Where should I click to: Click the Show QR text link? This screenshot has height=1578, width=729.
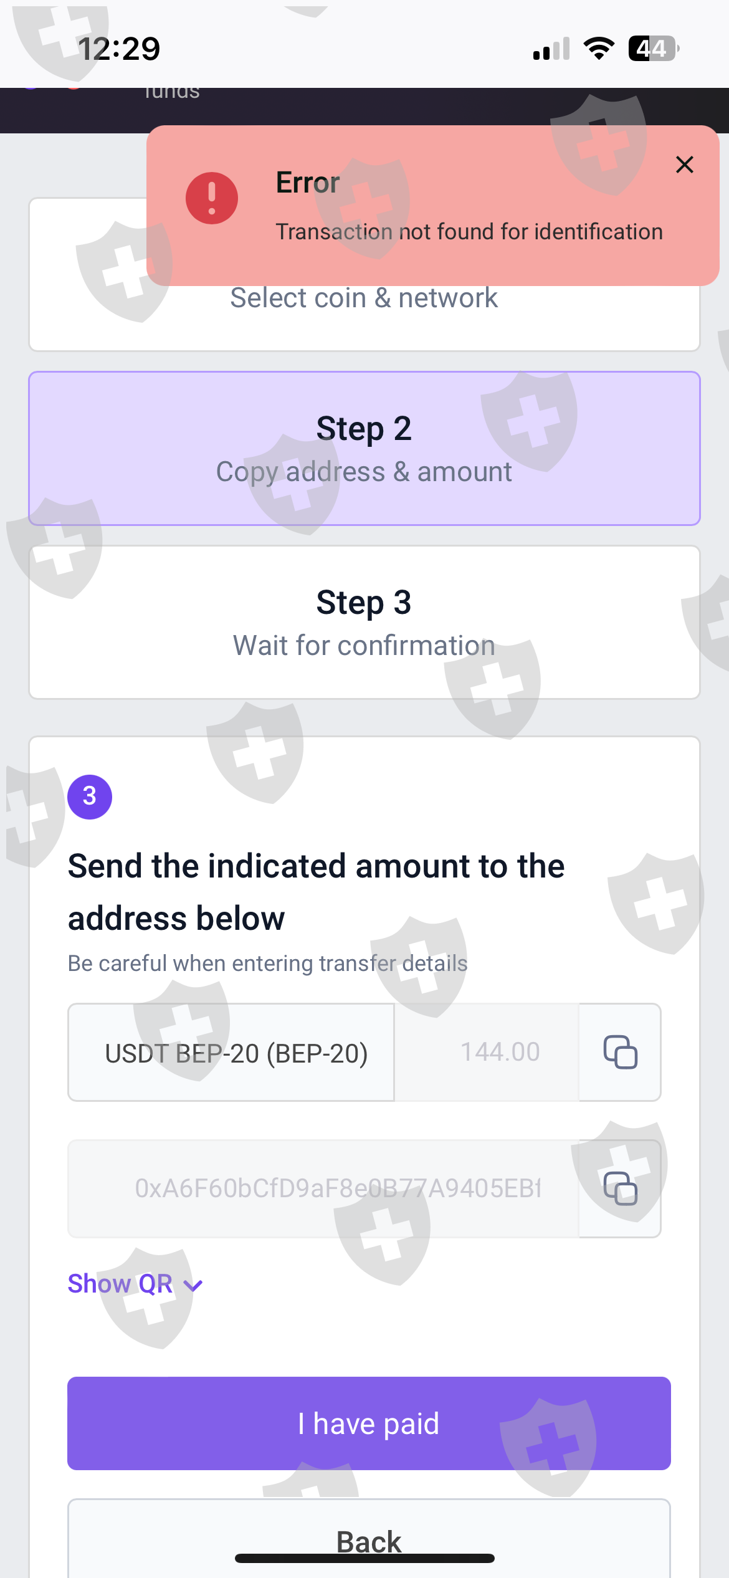120,1284
